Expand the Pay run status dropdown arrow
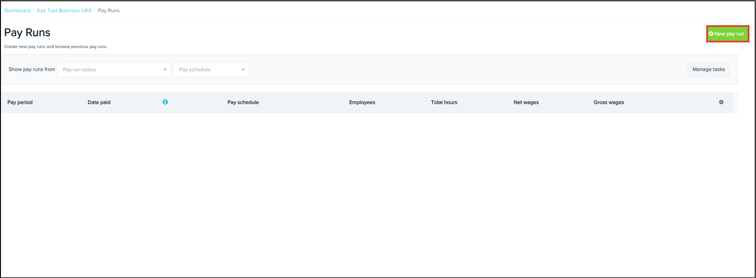The height and width of the screenshot is (278, 756). (x=165, y=70)
